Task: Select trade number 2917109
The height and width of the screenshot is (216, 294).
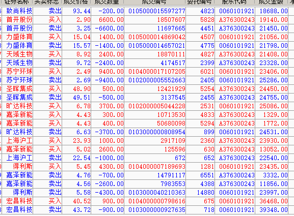Action: tap(173, 141)
